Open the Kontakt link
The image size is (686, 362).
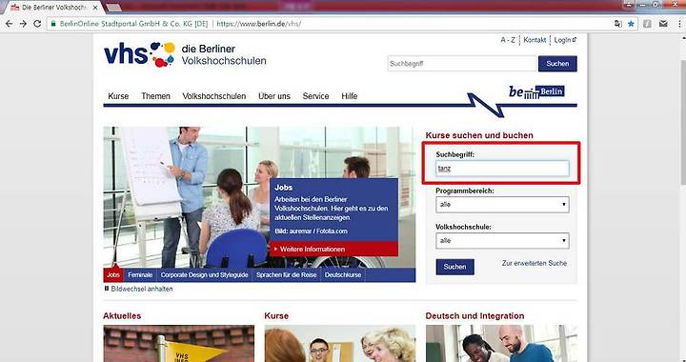coord(535,40)
